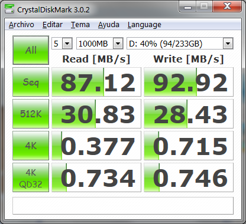Minimize the CrystalDiskMark window
The image size is (246, 224).
click(x=187, y=7)
